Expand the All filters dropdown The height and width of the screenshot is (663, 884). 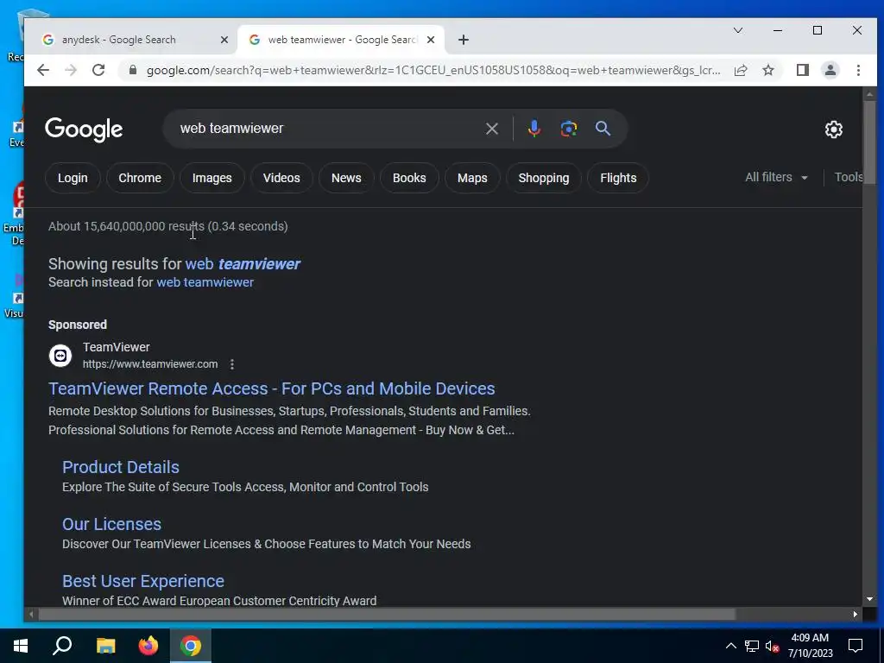point(776,177)
